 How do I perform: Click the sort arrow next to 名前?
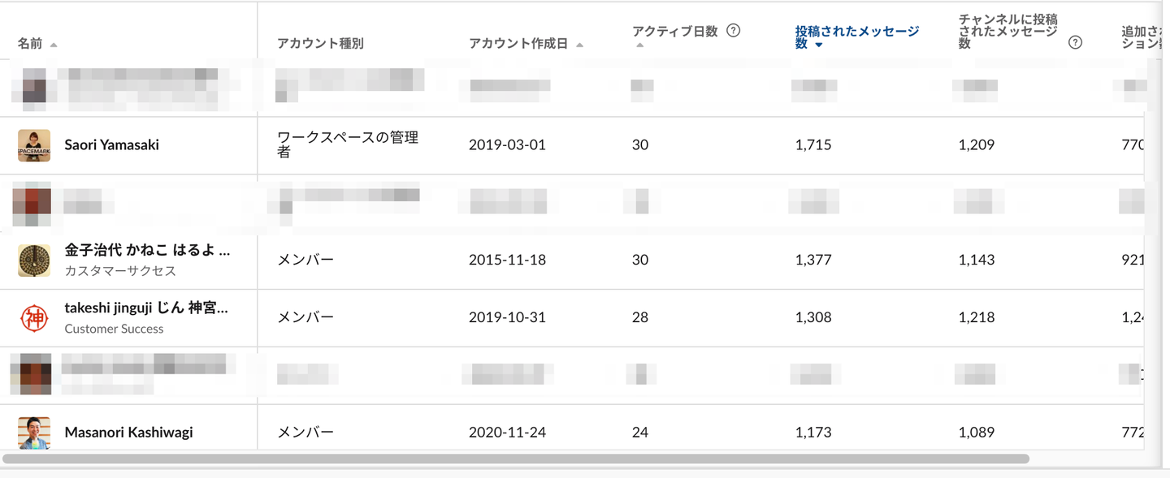tap(54, 45)
